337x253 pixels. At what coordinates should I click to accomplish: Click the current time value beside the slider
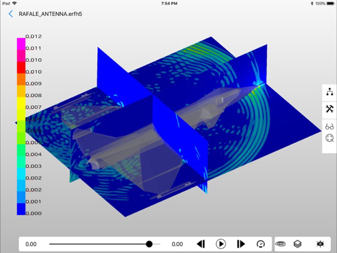click(x=177, y=244)
